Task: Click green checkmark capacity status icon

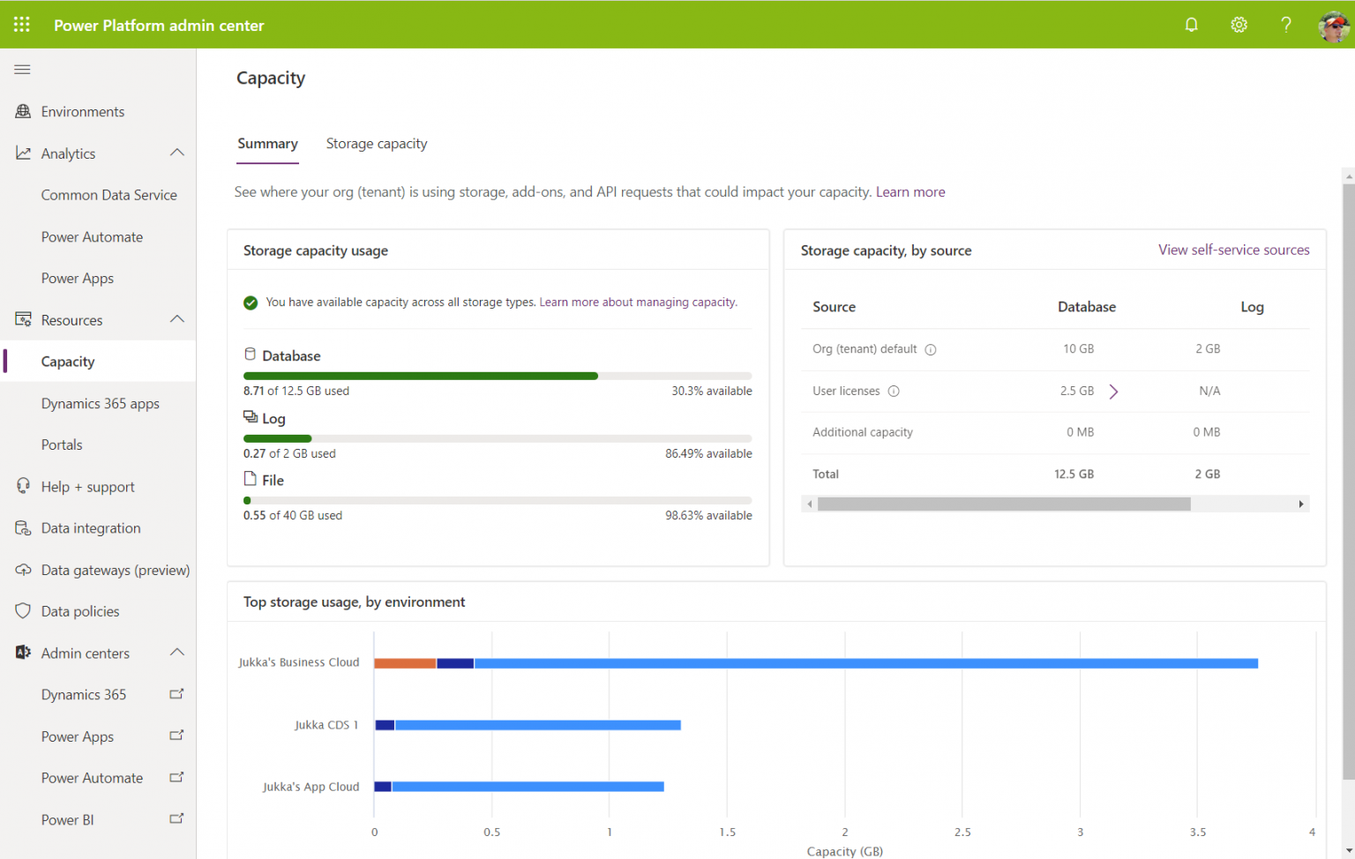Action: pyautogui.click(x=251, y=303)
